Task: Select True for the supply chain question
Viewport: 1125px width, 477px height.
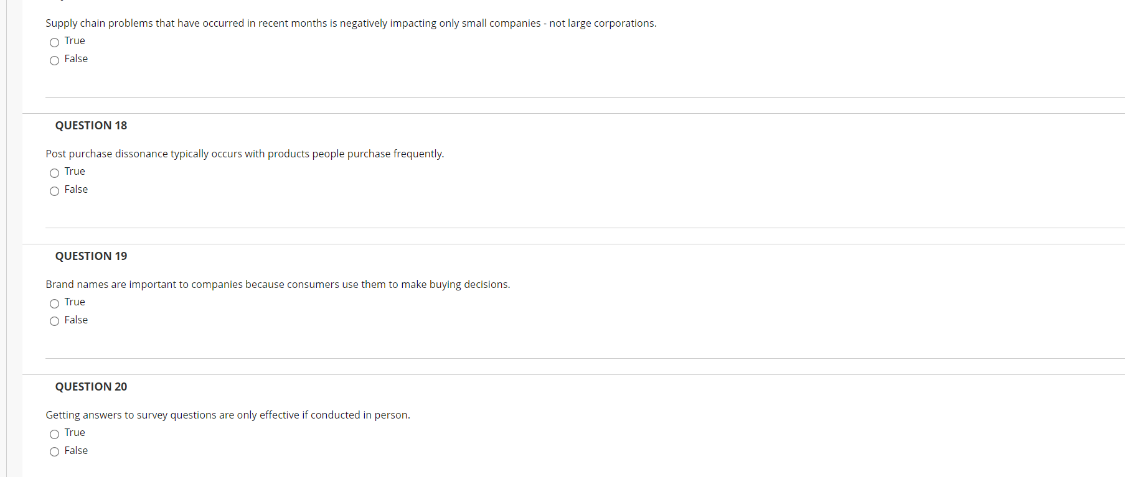Action: tap(54, 42)
